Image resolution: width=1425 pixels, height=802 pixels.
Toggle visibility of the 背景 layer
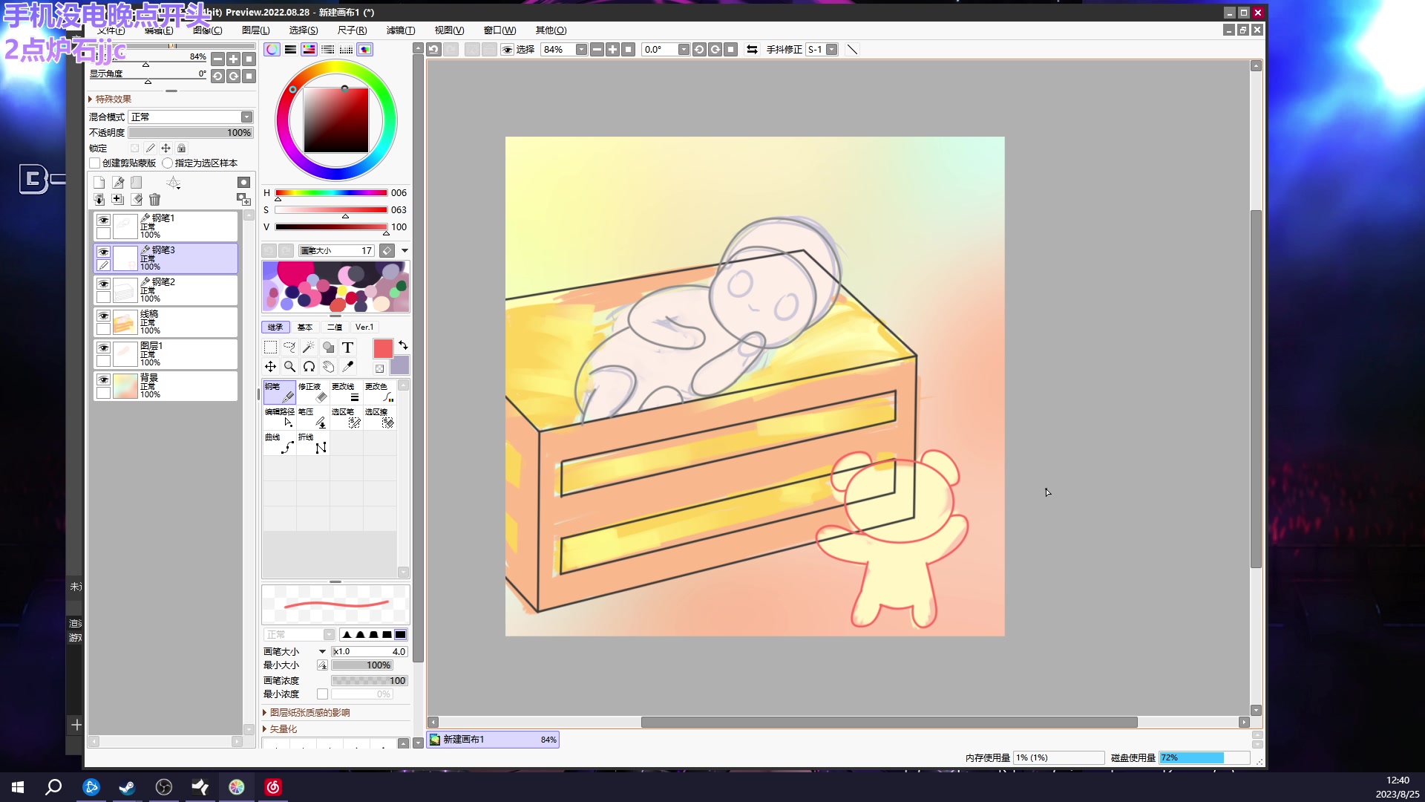103,379
